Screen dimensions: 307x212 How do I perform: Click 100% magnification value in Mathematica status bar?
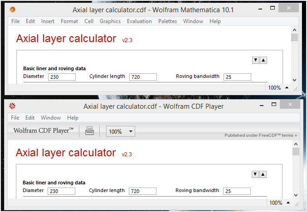[274, 87]
